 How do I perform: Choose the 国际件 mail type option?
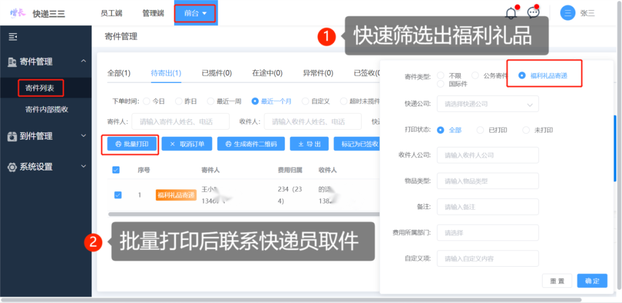click(x=452, y=84)
